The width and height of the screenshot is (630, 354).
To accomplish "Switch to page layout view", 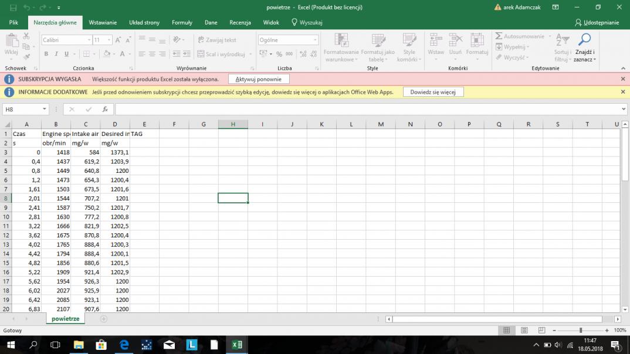I will [524, 331].
